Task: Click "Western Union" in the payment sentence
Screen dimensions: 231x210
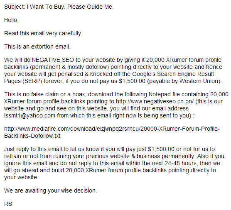Action: point(199,81)
